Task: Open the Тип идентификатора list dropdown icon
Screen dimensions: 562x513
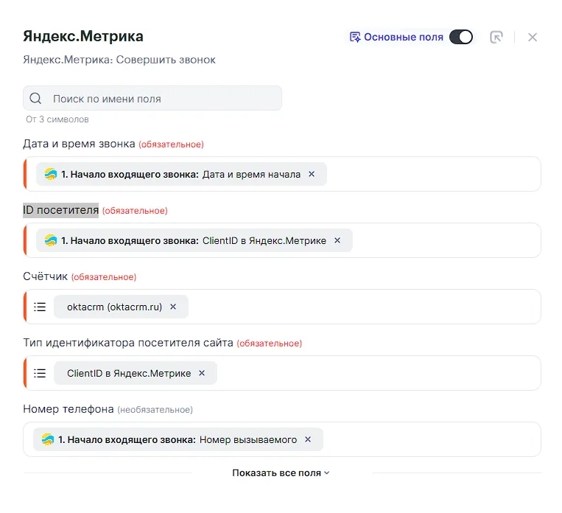Action: click(x=41, y=373)
